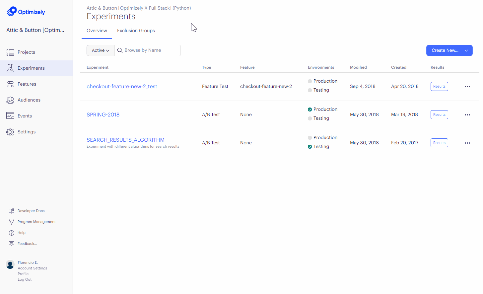Select the Experiments flask icon in sidebar
483x294 pixels.
pyautogui.click(x=10, y=68)
